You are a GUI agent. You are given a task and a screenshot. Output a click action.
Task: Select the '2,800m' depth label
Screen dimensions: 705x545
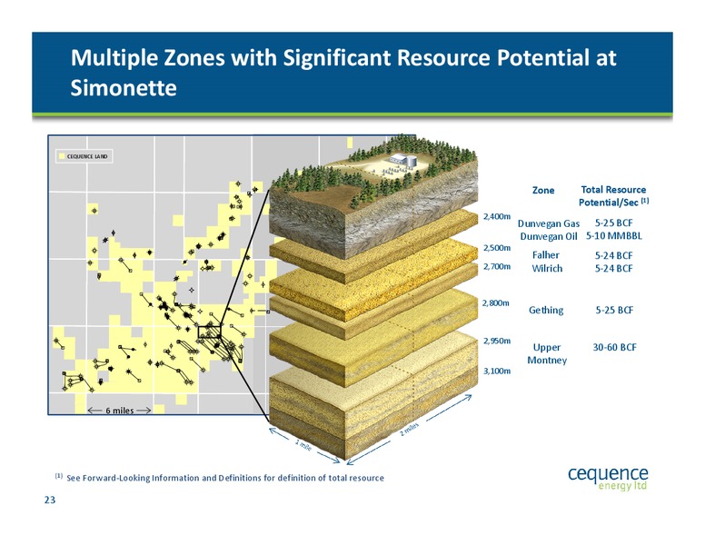(496, 303)
